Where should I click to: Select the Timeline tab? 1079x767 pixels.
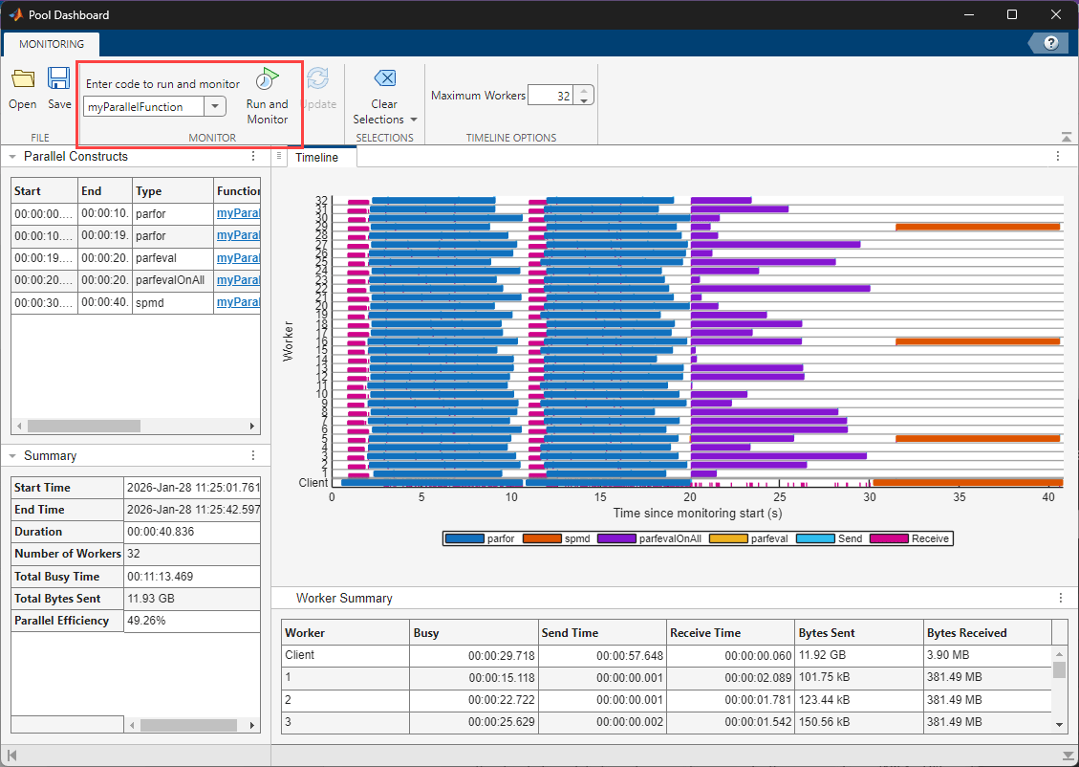tap(316, 157)
